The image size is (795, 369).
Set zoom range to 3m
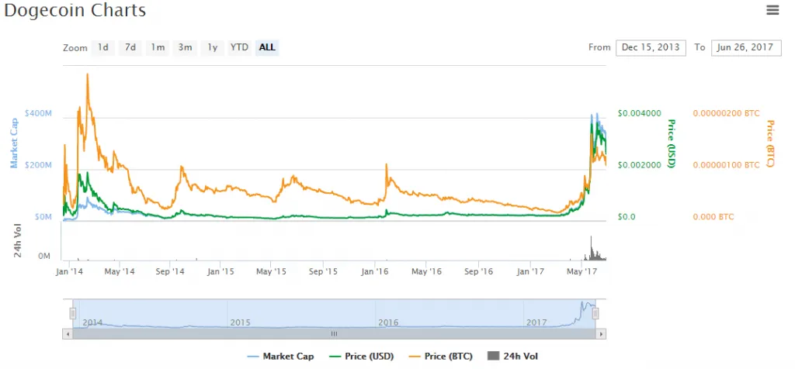tap(185, 47)
